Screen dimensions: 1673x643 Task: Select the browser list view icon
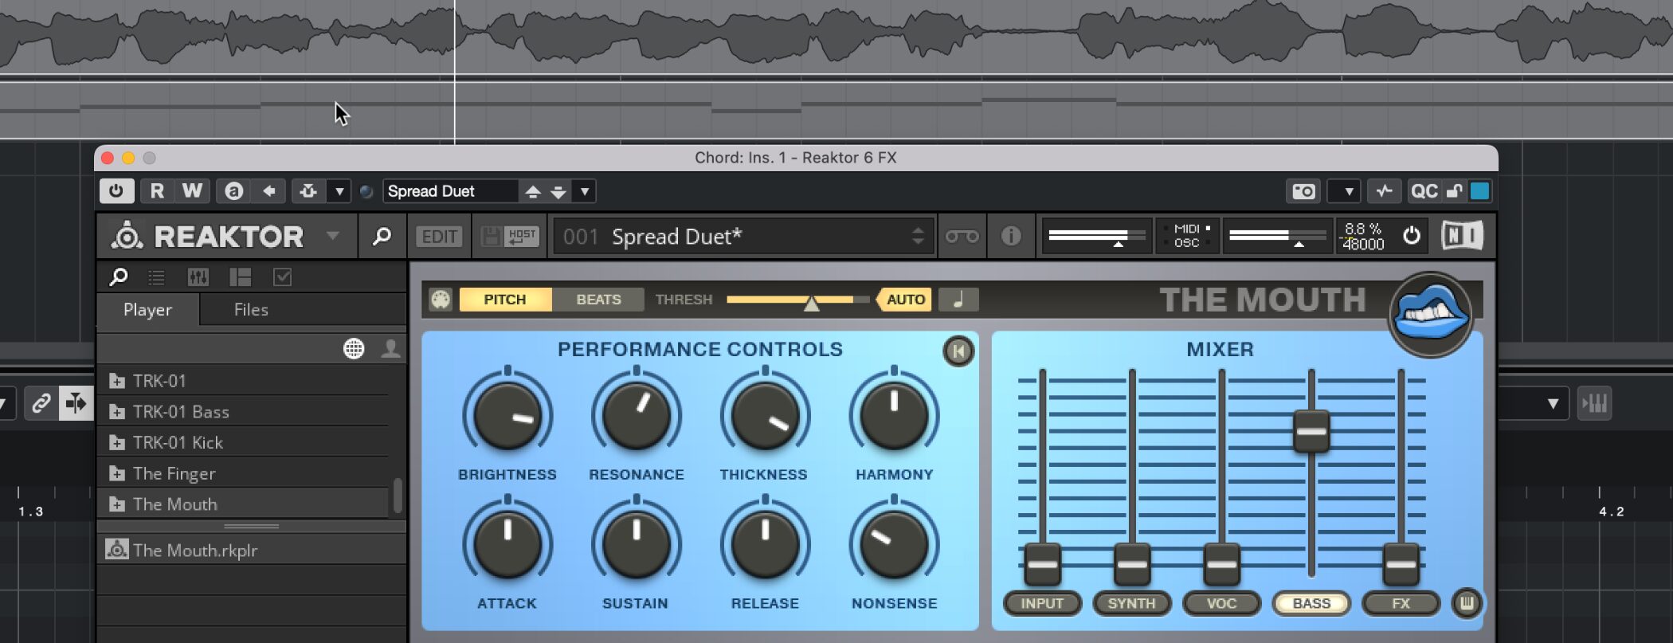[x=156, y=277]
